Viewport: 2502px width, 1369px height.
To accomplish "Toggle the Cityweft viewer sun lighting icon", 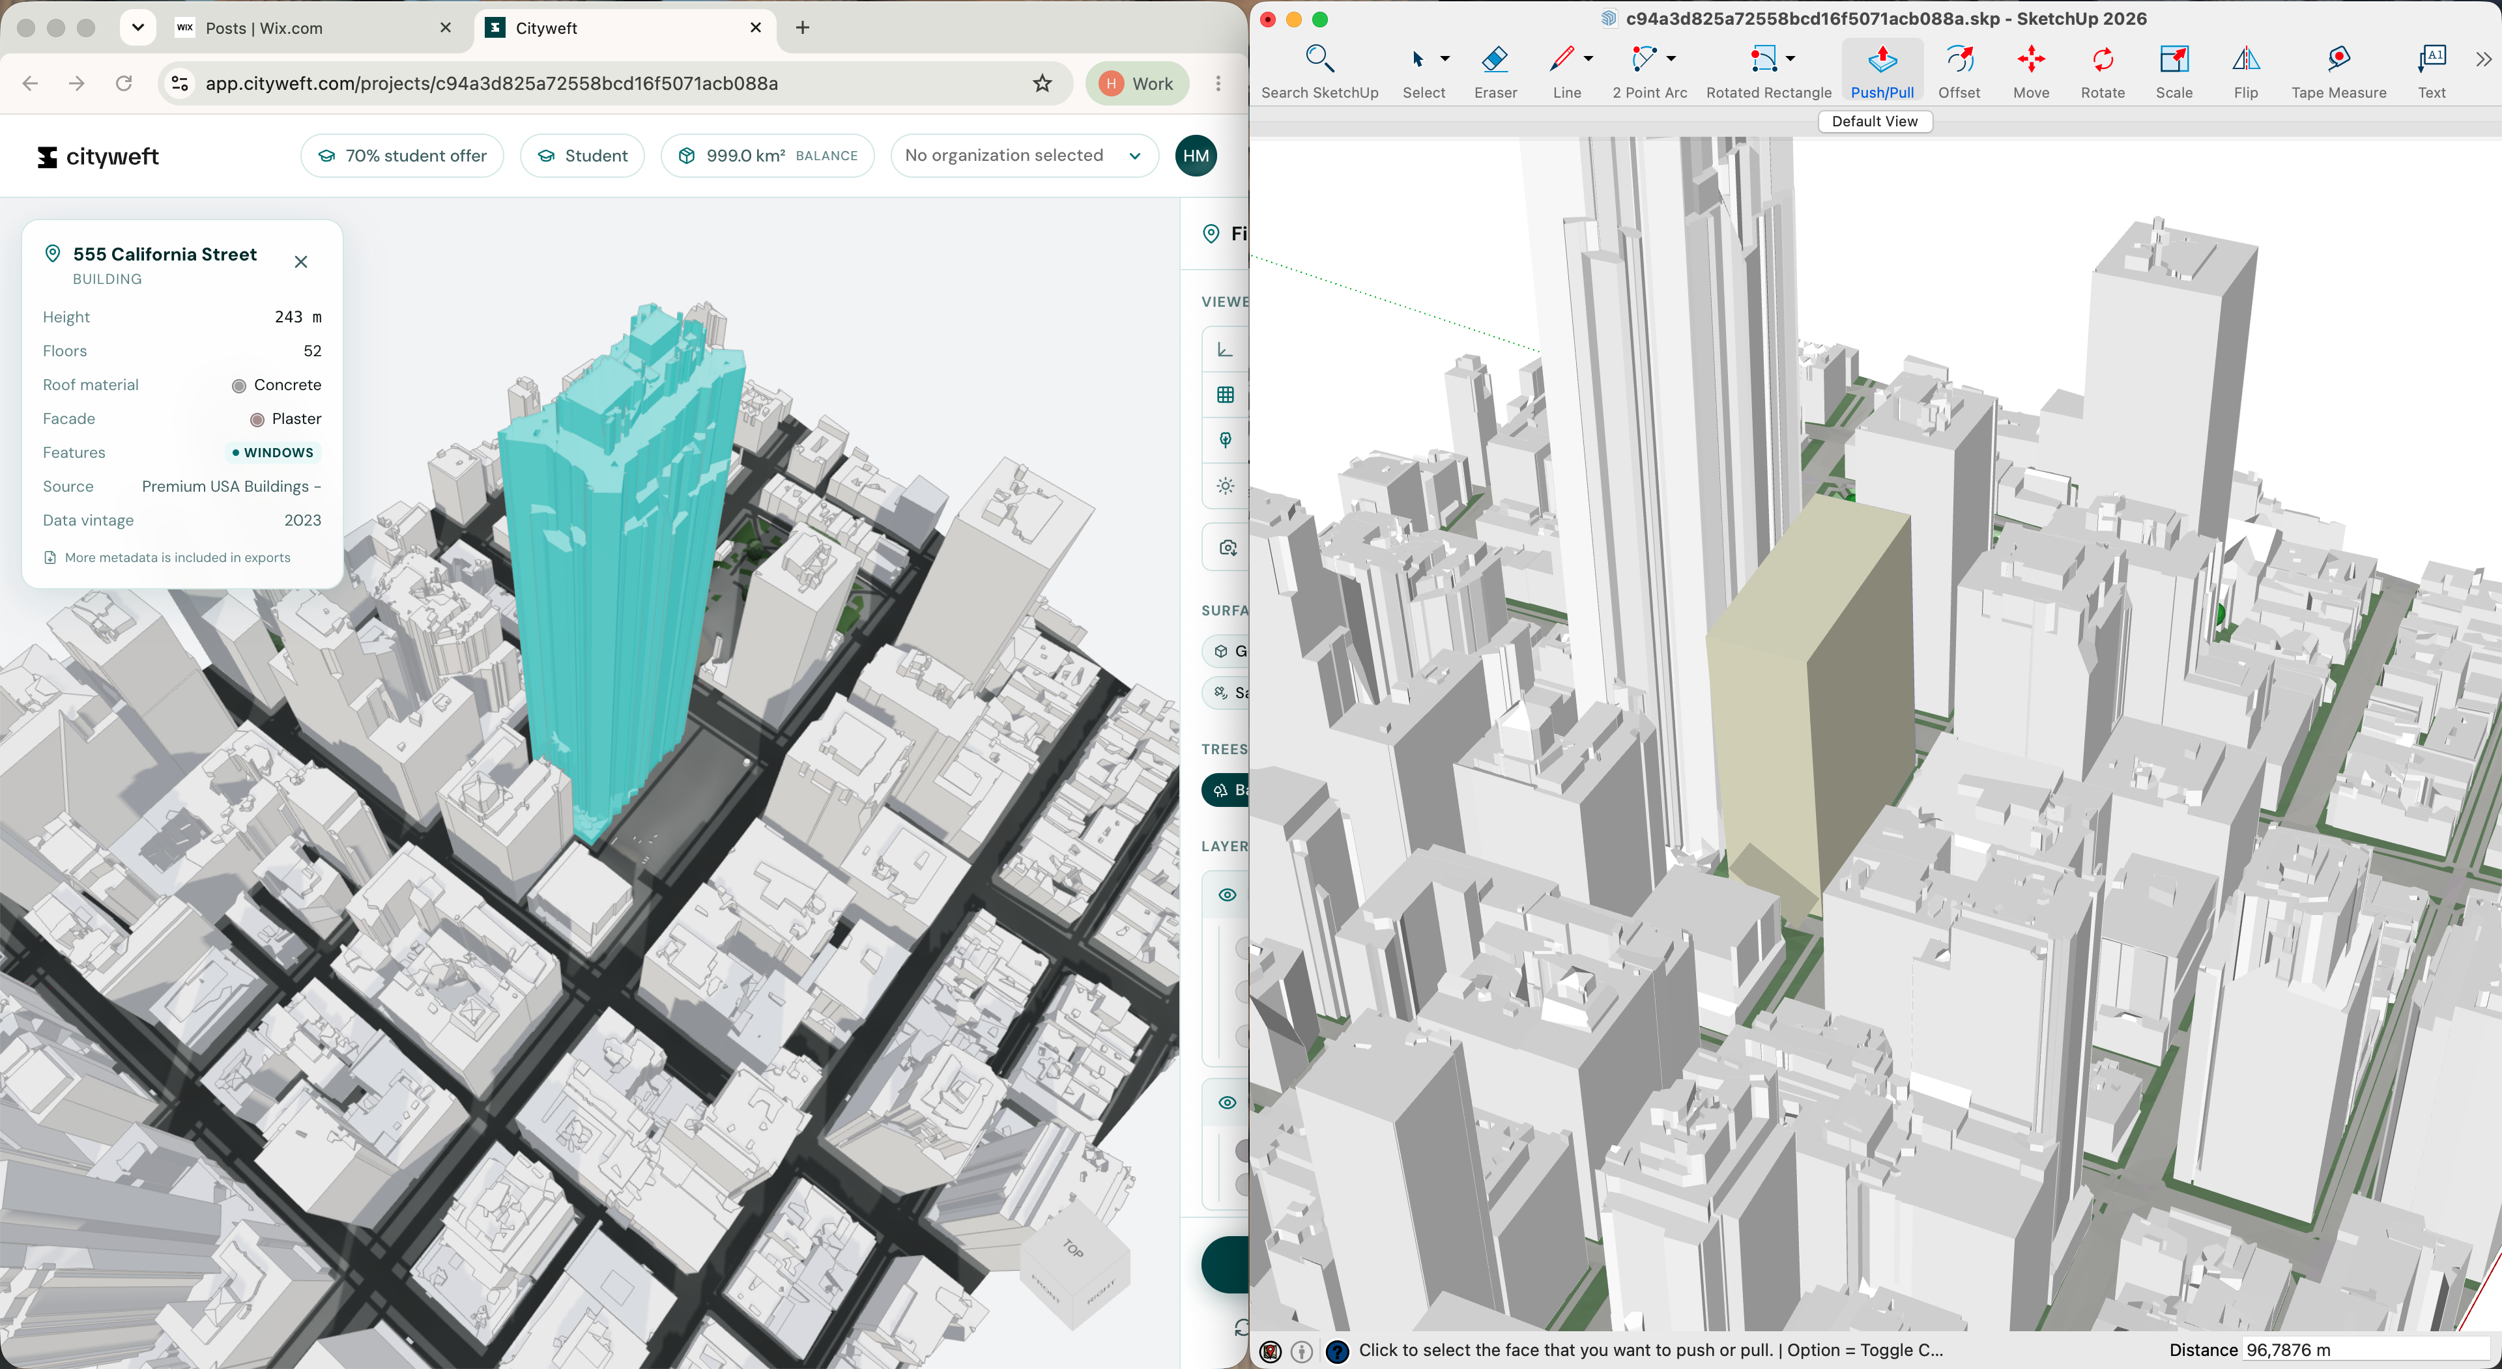I will coord(1226,485).
